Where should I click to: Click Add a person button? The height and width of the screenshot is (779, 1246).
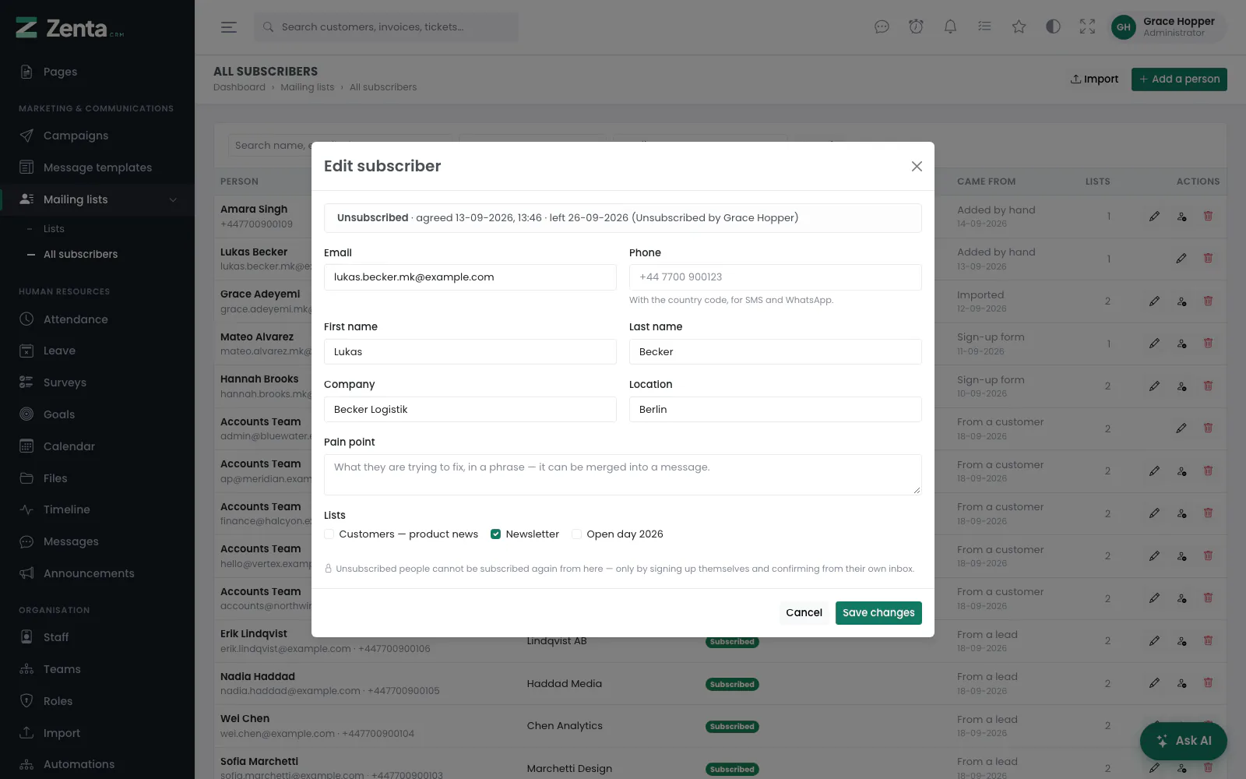pos(1179,79)
